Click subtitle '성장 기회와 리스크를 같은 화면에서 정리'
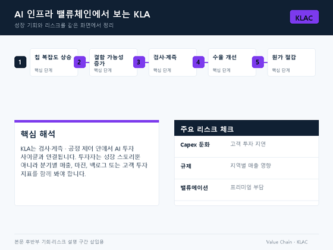Screen dimensions: 333x250 click(64, 25)
